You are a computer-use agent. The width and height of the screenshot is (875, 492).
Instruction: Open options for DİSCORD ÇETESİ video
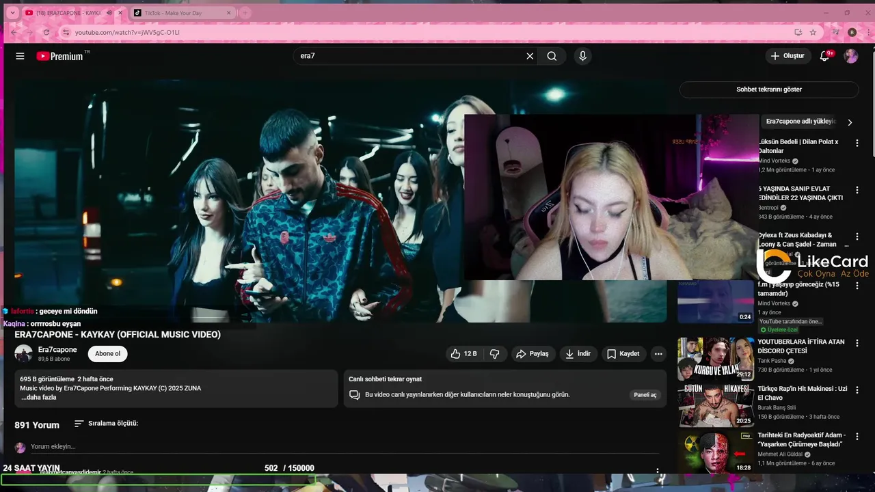[857, 343]
